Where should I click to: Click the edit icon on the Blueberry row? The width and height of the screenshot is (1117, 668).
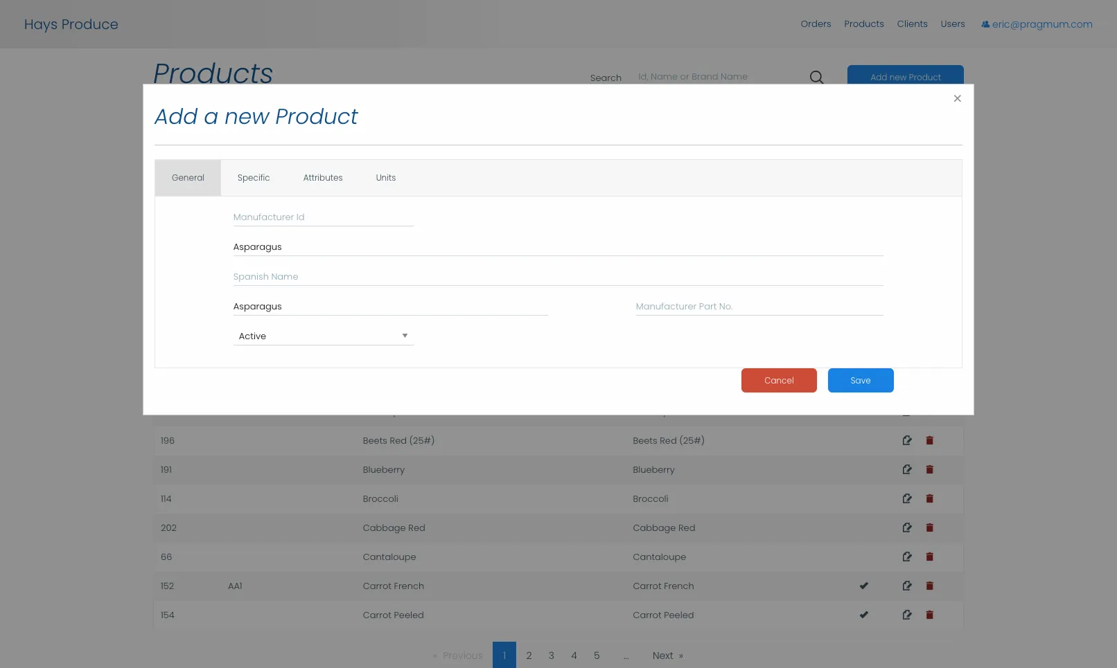907,469
